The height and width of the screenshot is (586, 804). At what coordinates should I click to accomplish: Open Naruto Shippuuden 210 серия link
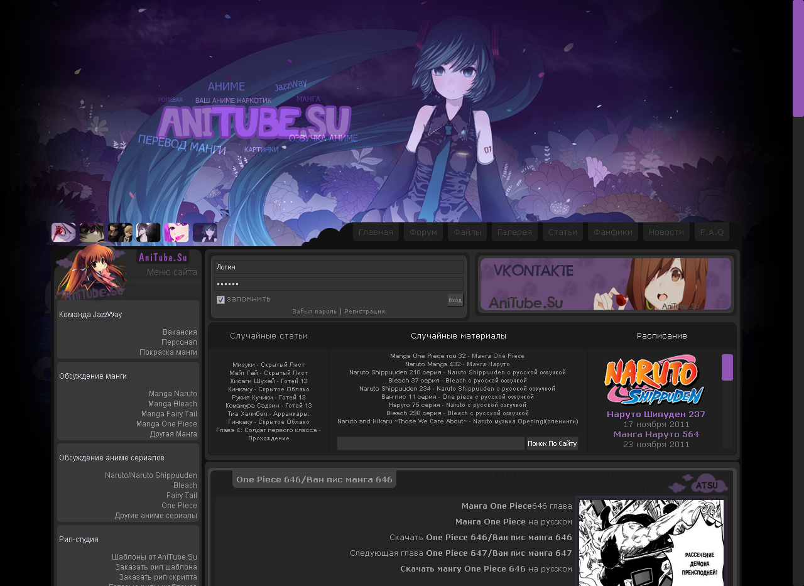pos(457,372)
